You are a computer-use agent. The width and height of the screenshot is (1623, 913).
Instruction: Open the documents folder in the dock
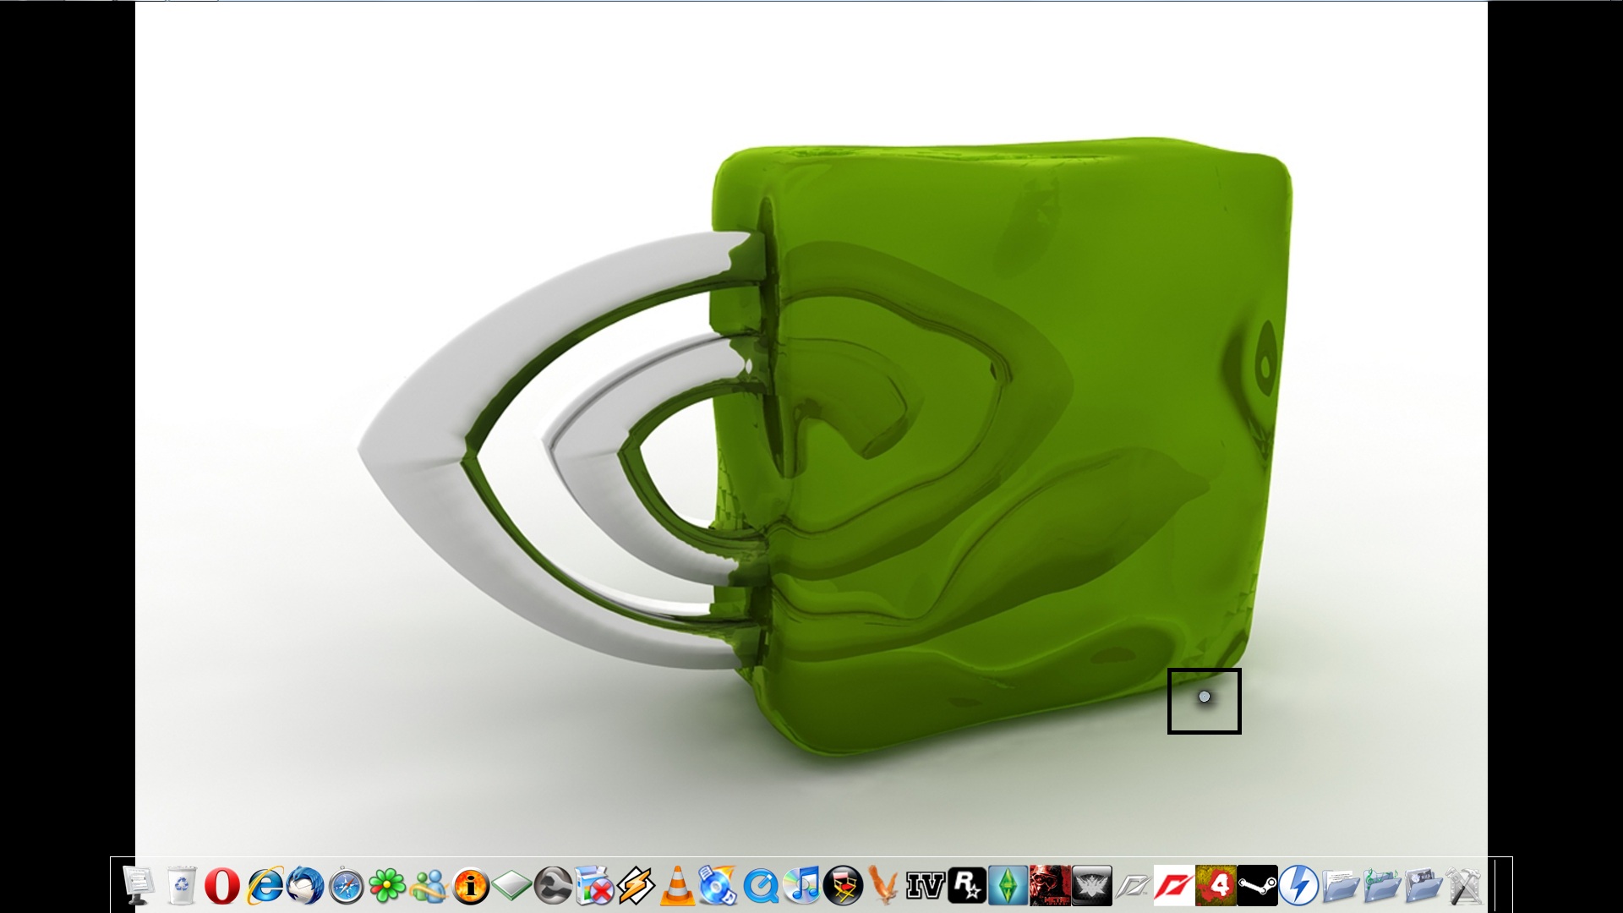click(x=1340, y=885)
